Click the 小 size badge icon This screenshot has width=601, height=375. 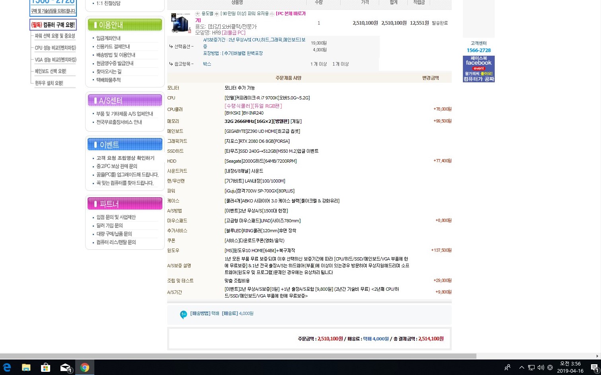click(x=272, y=14)
